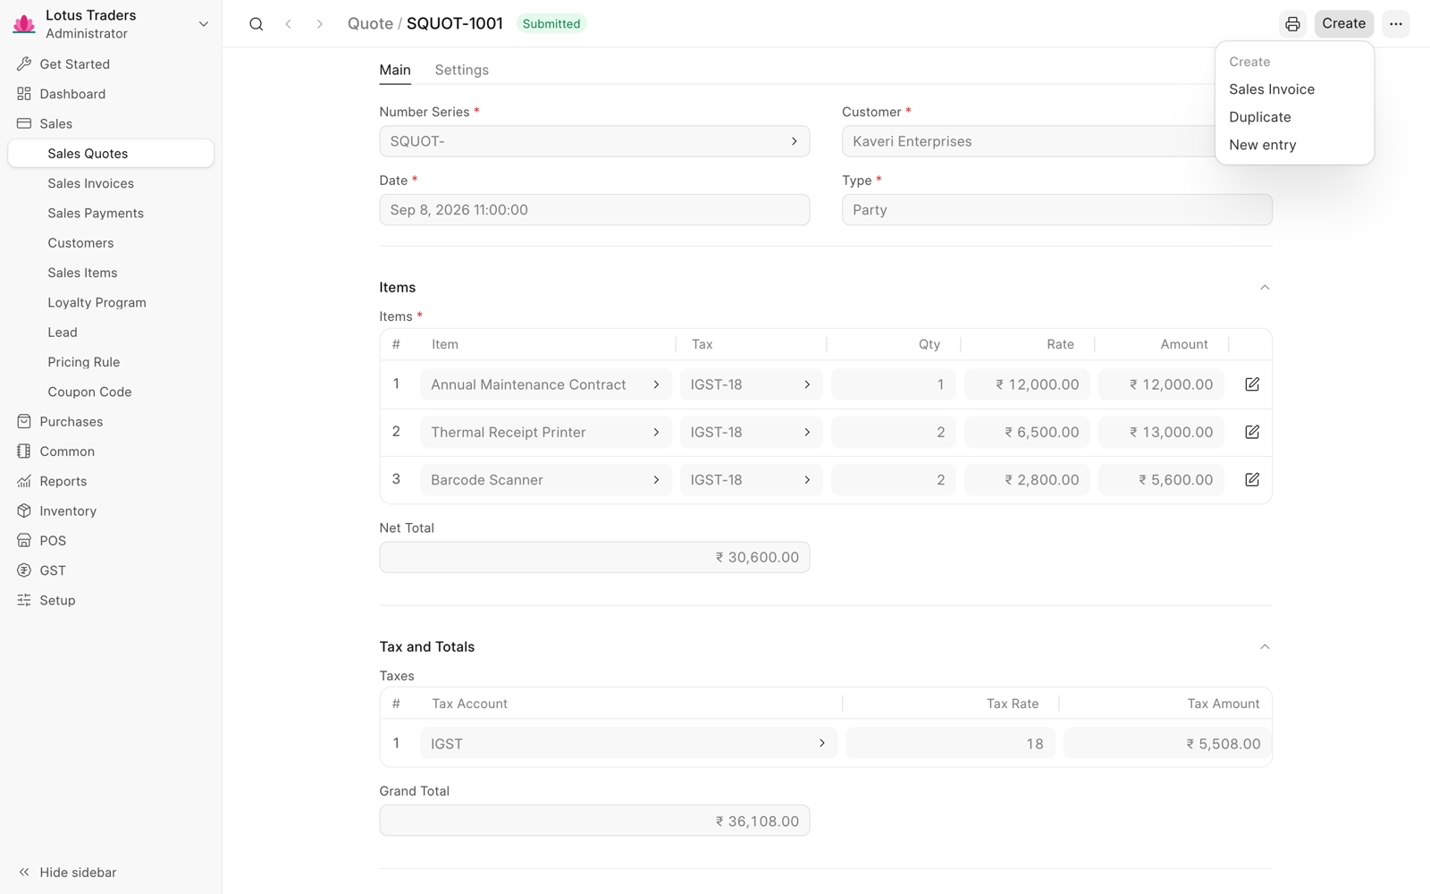Click the print icon
Viewport: 1430px width, 894px height.
coord(1292,24)
